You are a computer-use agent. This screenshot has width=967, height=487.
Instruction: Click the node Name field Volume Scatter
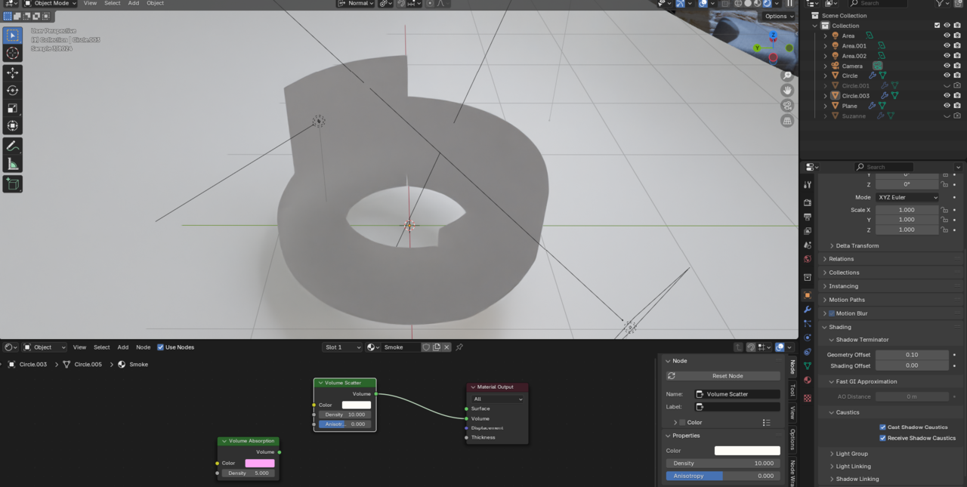coord(737,394)
